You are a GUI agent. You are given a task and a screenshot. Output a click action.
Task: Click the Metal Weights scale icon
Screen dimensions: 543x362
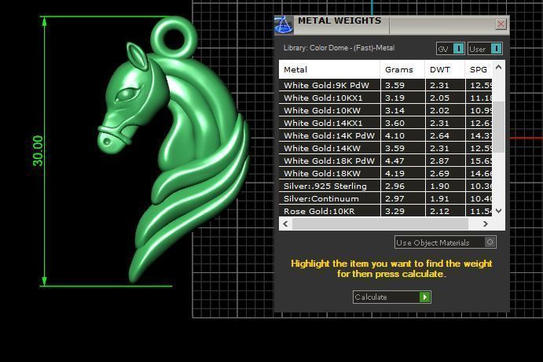[284, 24]
